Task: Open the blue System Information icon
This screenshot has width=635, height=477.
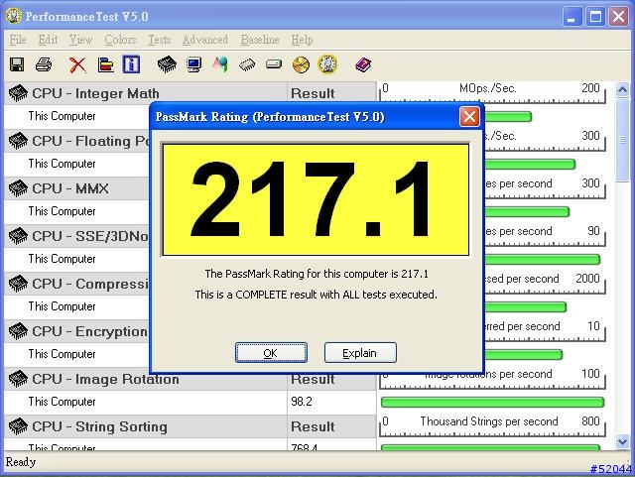Action: pyautogui.click(x=131, y=64)
